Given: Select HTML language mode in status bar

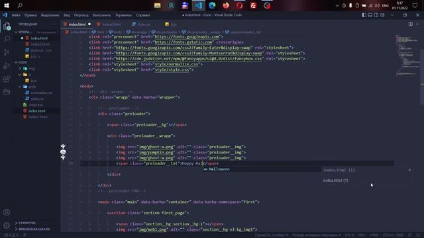Looking at the screenshot, I should click(x=374, y=235).
